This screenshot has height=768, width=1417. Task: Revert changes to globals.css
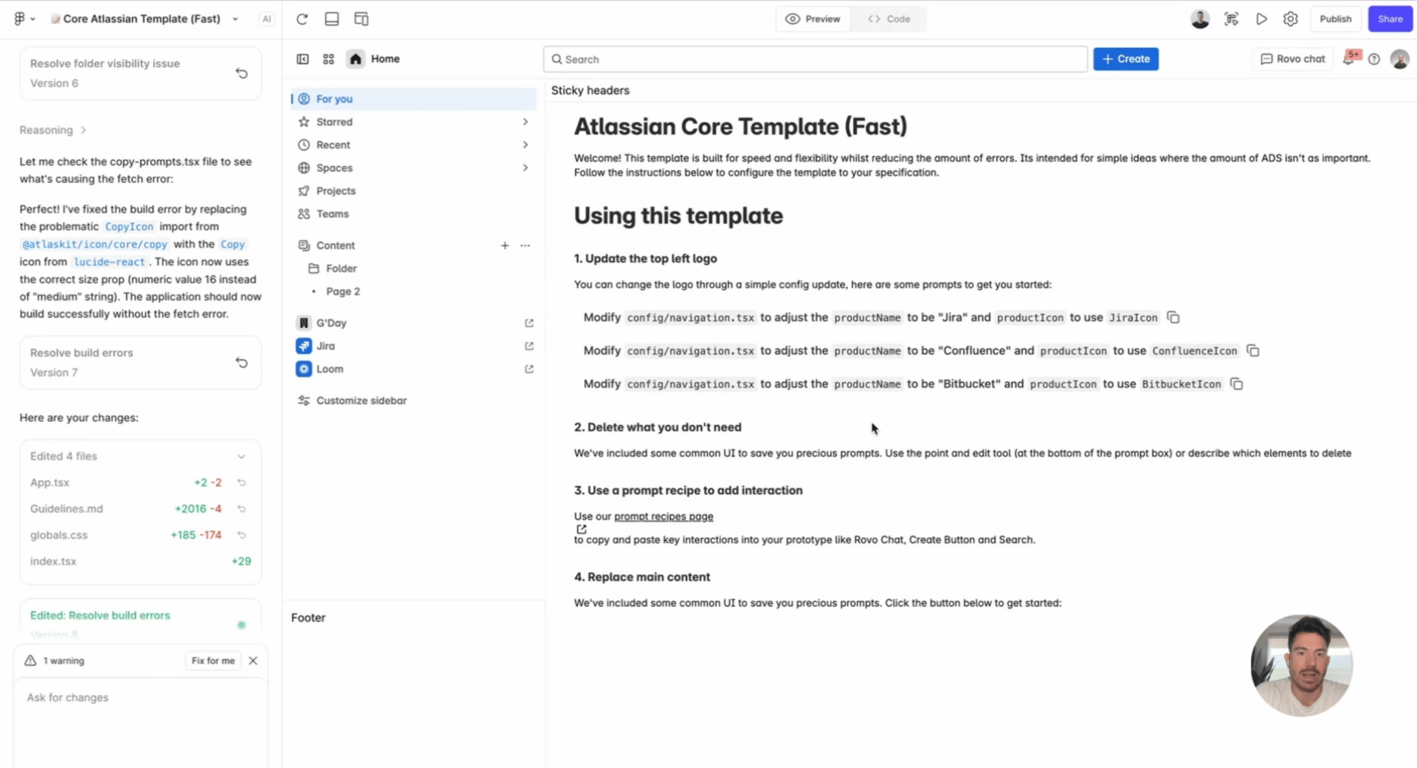(241, 535)
